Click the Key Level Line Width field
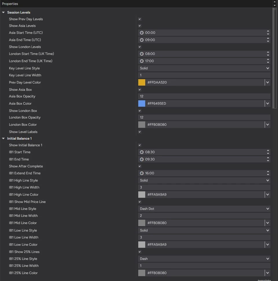The height and width of the screenshot is (281, 278). (x=204, y=75)
